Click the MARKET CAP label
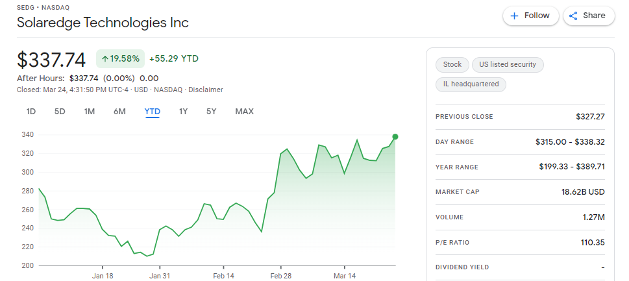The image size is (629, 281). [x=458, y=192]
